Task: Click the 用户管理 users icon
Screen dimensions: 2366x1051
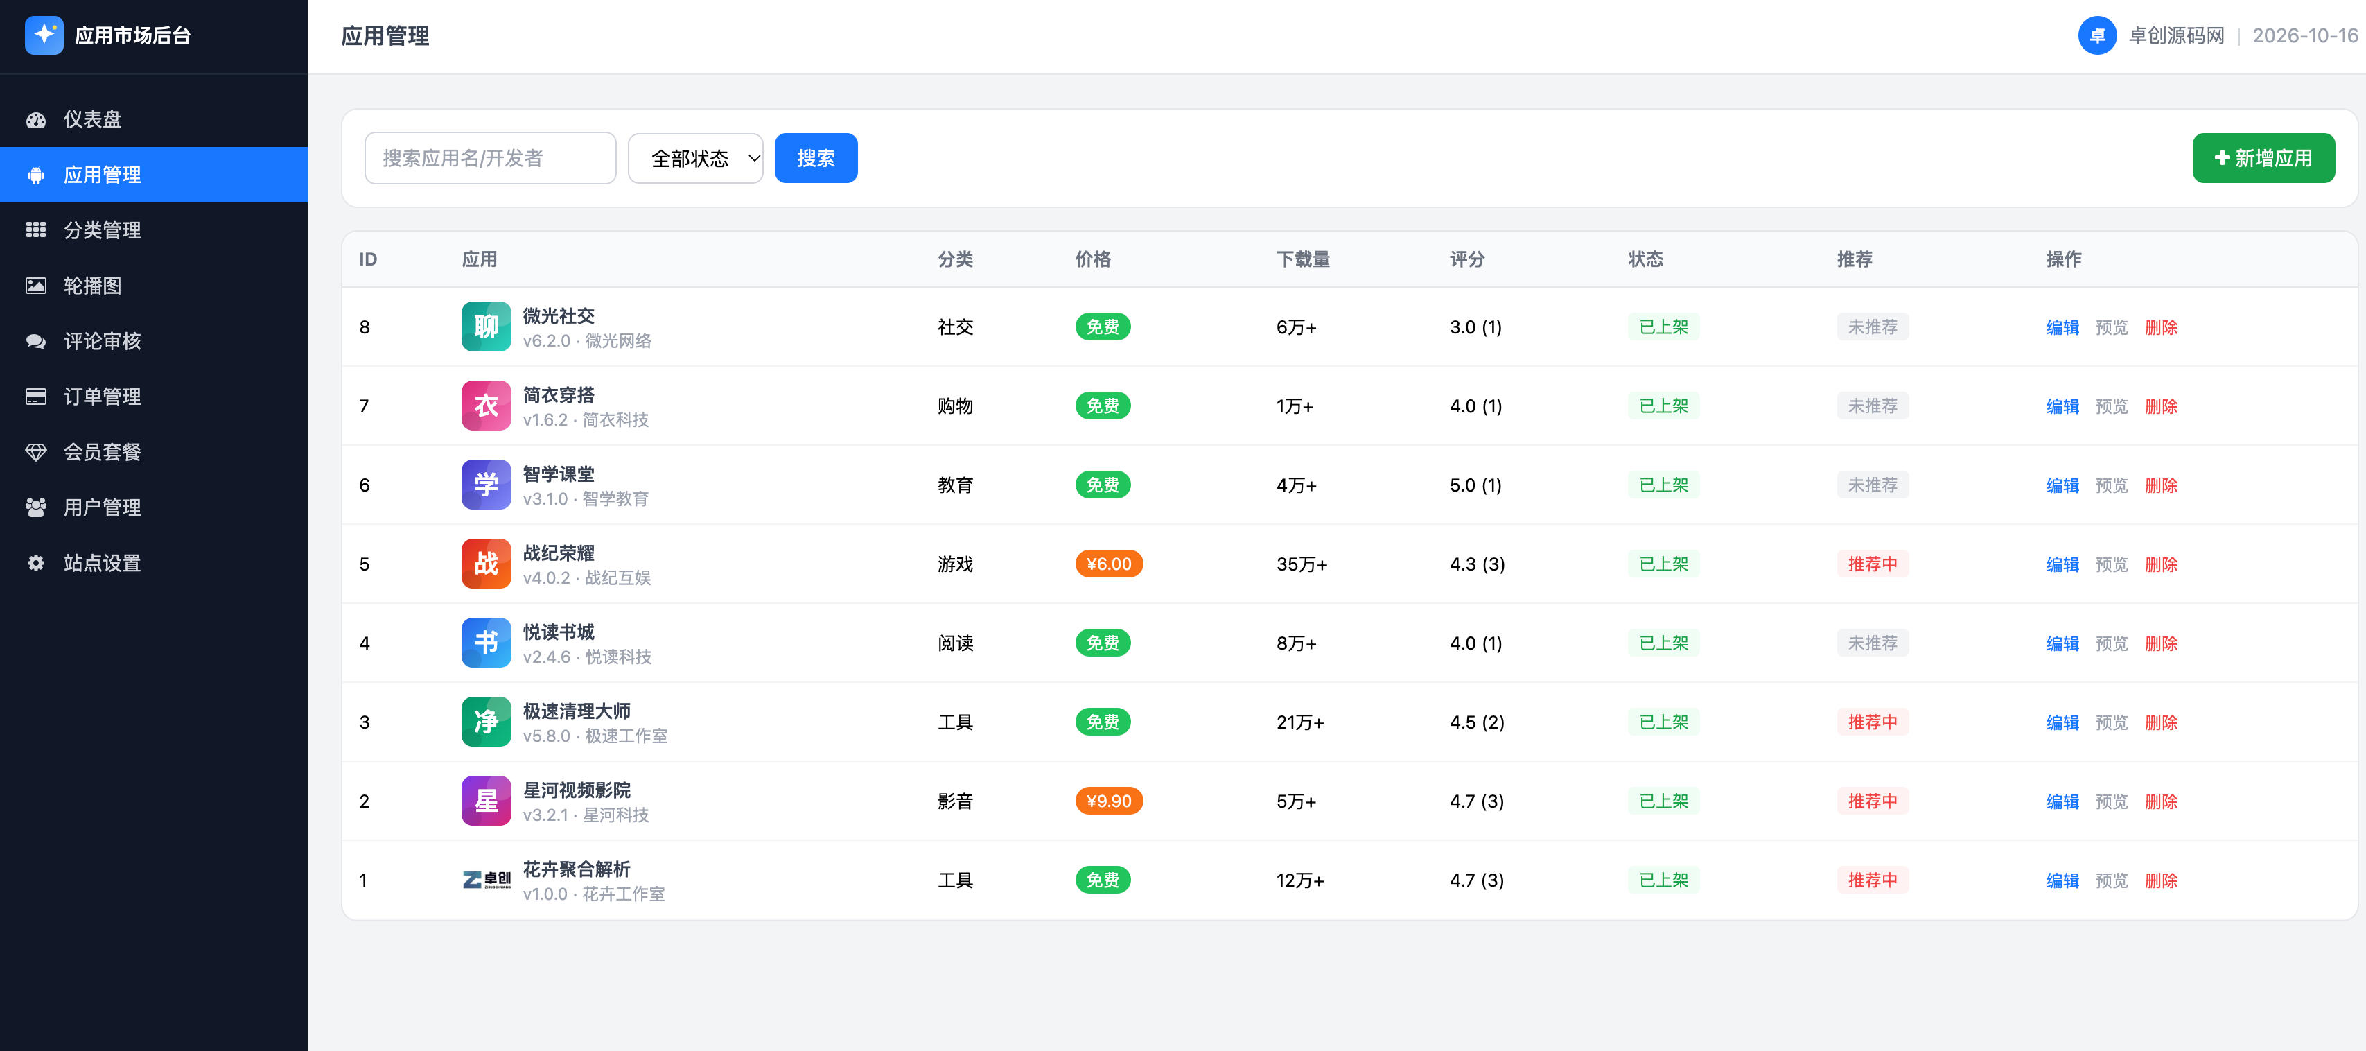Action: tap(36, 507)
